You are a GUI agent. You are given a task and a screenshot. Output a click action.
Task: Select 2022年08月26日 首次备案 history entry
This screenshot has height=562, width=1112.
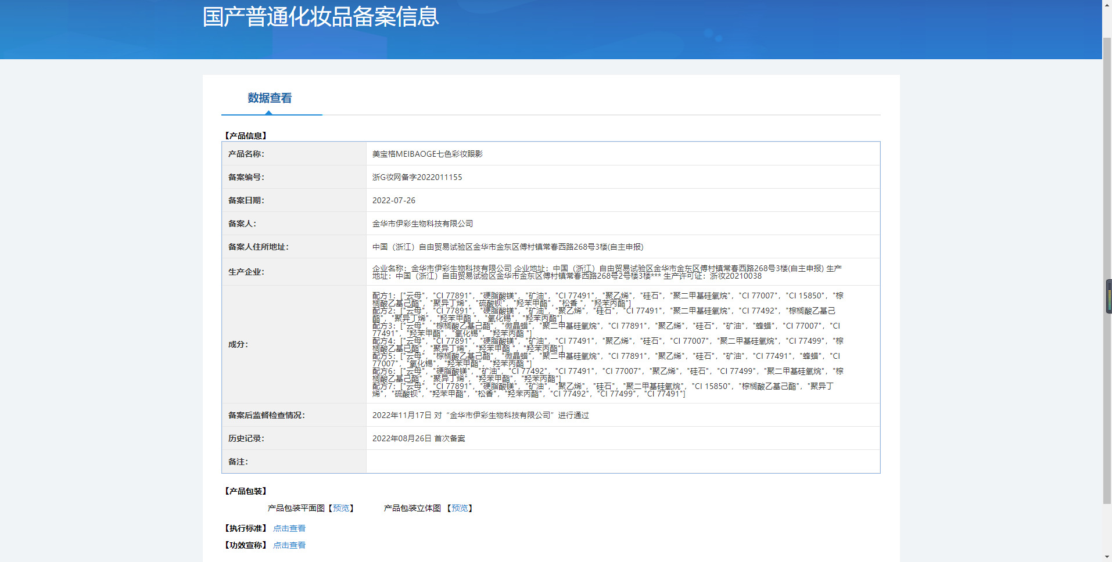[x=419, y=438]
